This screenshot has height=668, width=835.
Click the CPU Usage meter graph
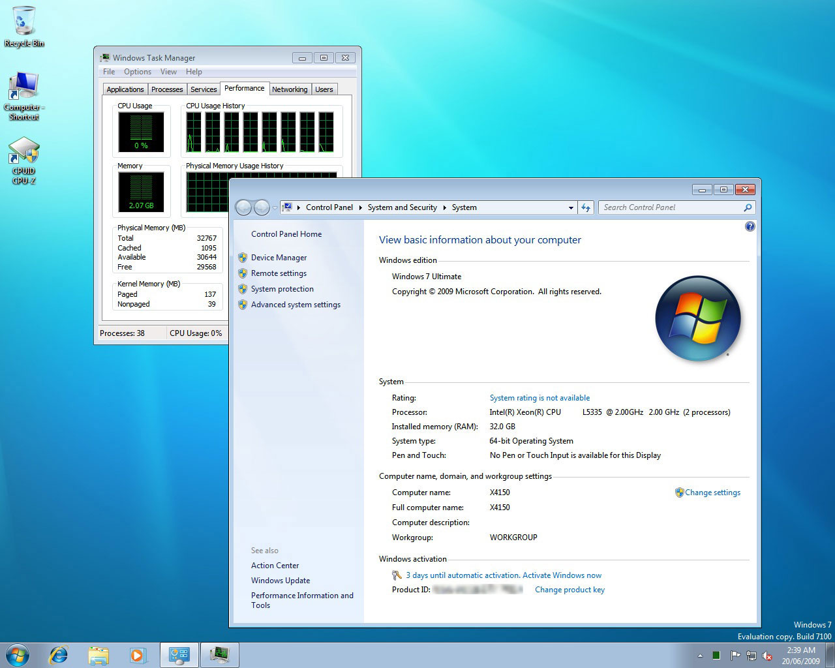tap(141, 132)
